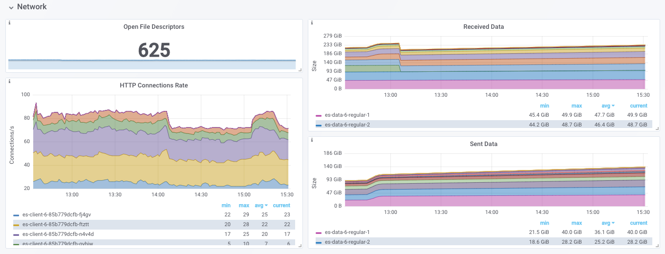Sort HTTP legend by max column
665x254 pixels.
[x=244, y=205]
